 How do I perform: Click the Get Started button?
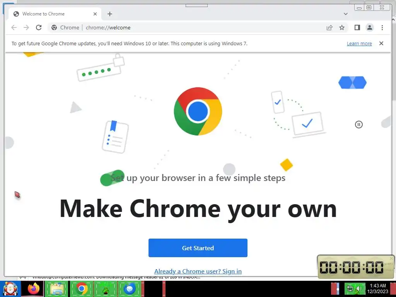(x=198, y=248)
